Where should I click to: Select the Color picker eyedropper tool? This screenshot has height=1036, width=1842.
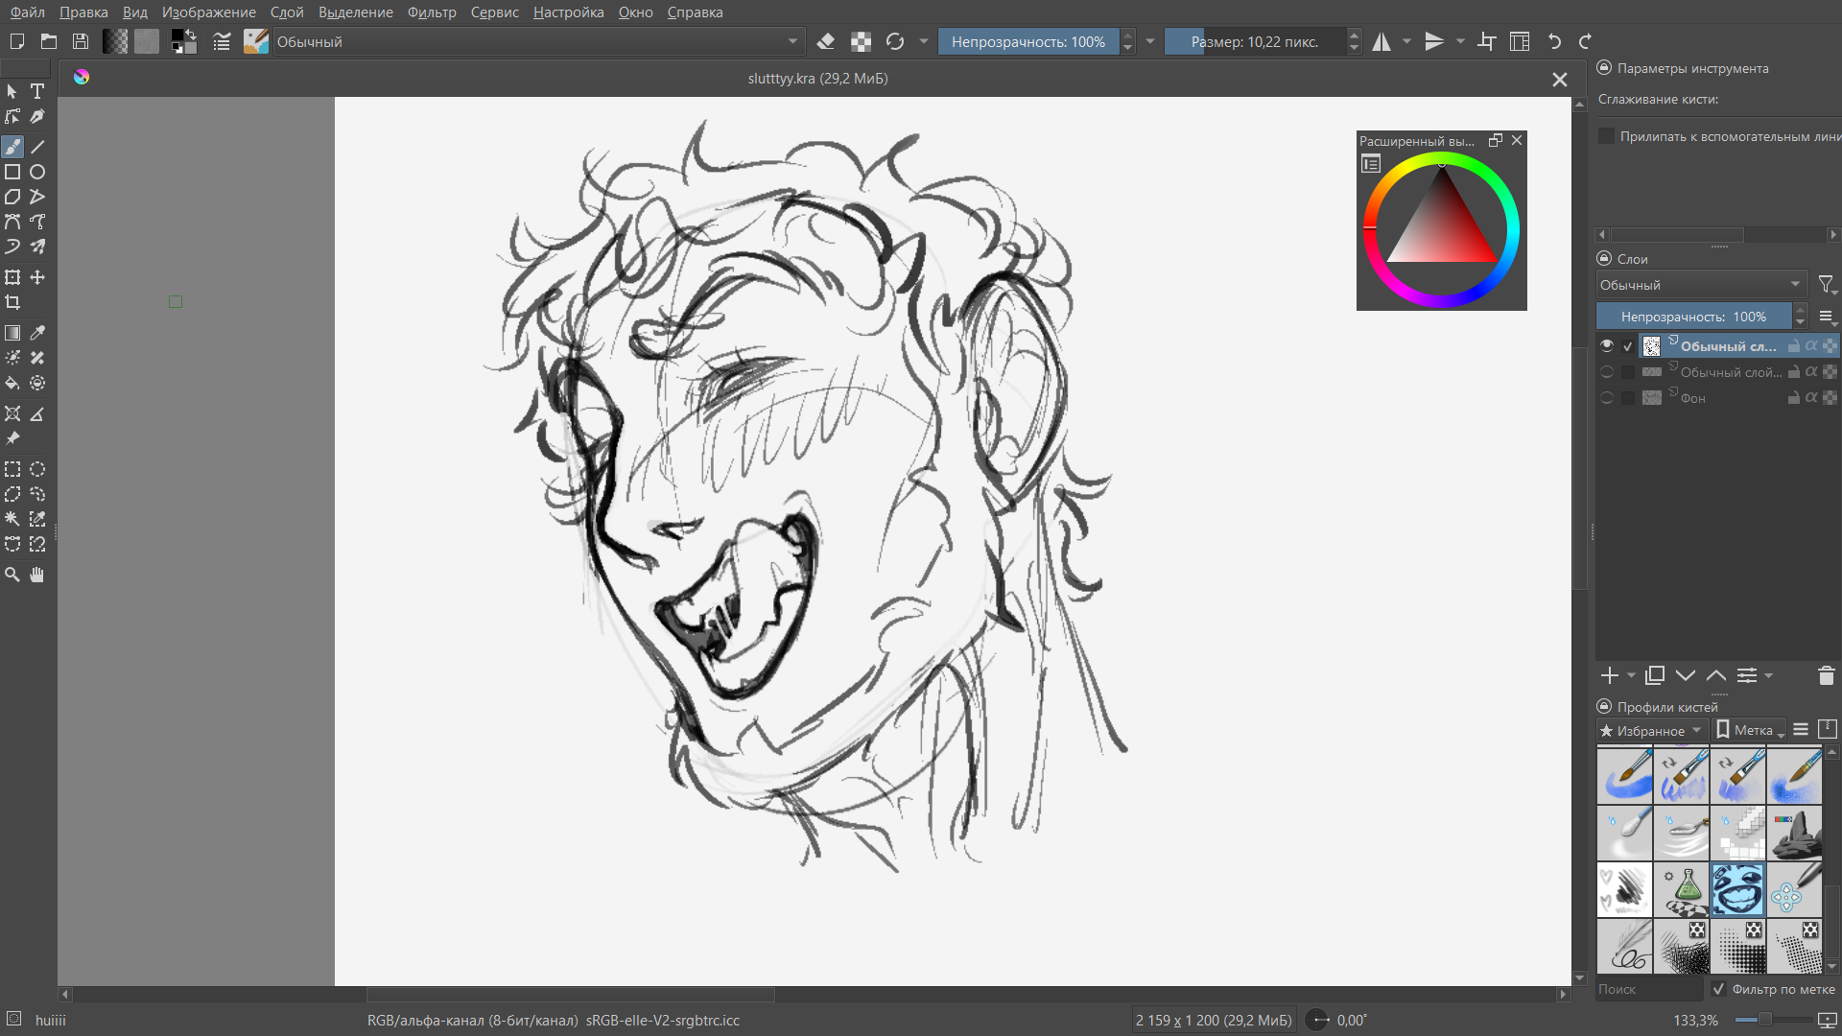coord(37,333)
